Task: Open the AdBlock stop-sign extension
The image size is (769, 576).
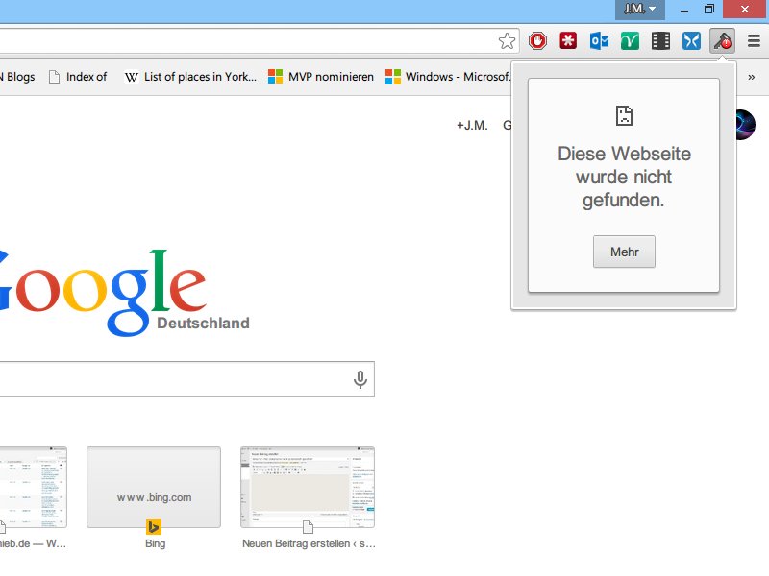Action: [537, 40]
